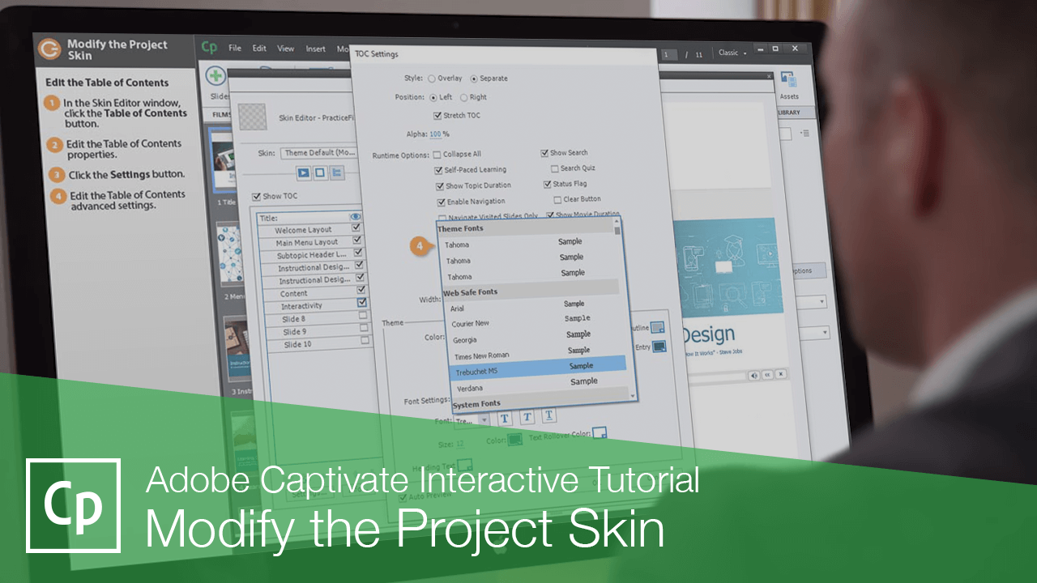This screenshot has height=583, width=1037.
Task: Apply italic with the second T icon
Action: 527,417
